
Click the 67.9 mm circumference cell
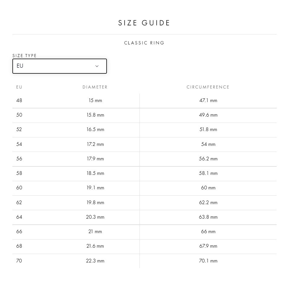click(x=208, y=246)
